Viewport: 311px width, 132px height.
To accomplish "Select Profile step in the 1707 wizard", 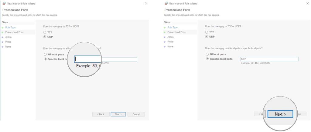I will pyautogui.click(x=170, y=42).
